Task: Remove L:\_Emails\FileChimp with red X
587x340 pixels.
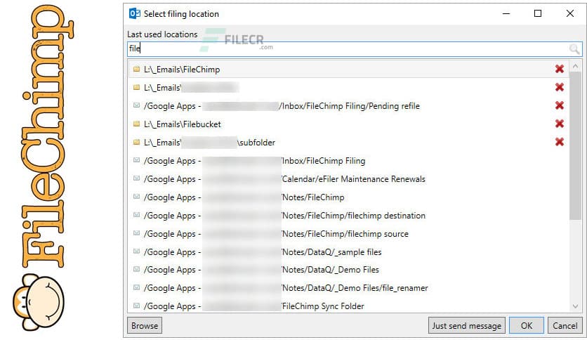Action: (x=560, y=69)
